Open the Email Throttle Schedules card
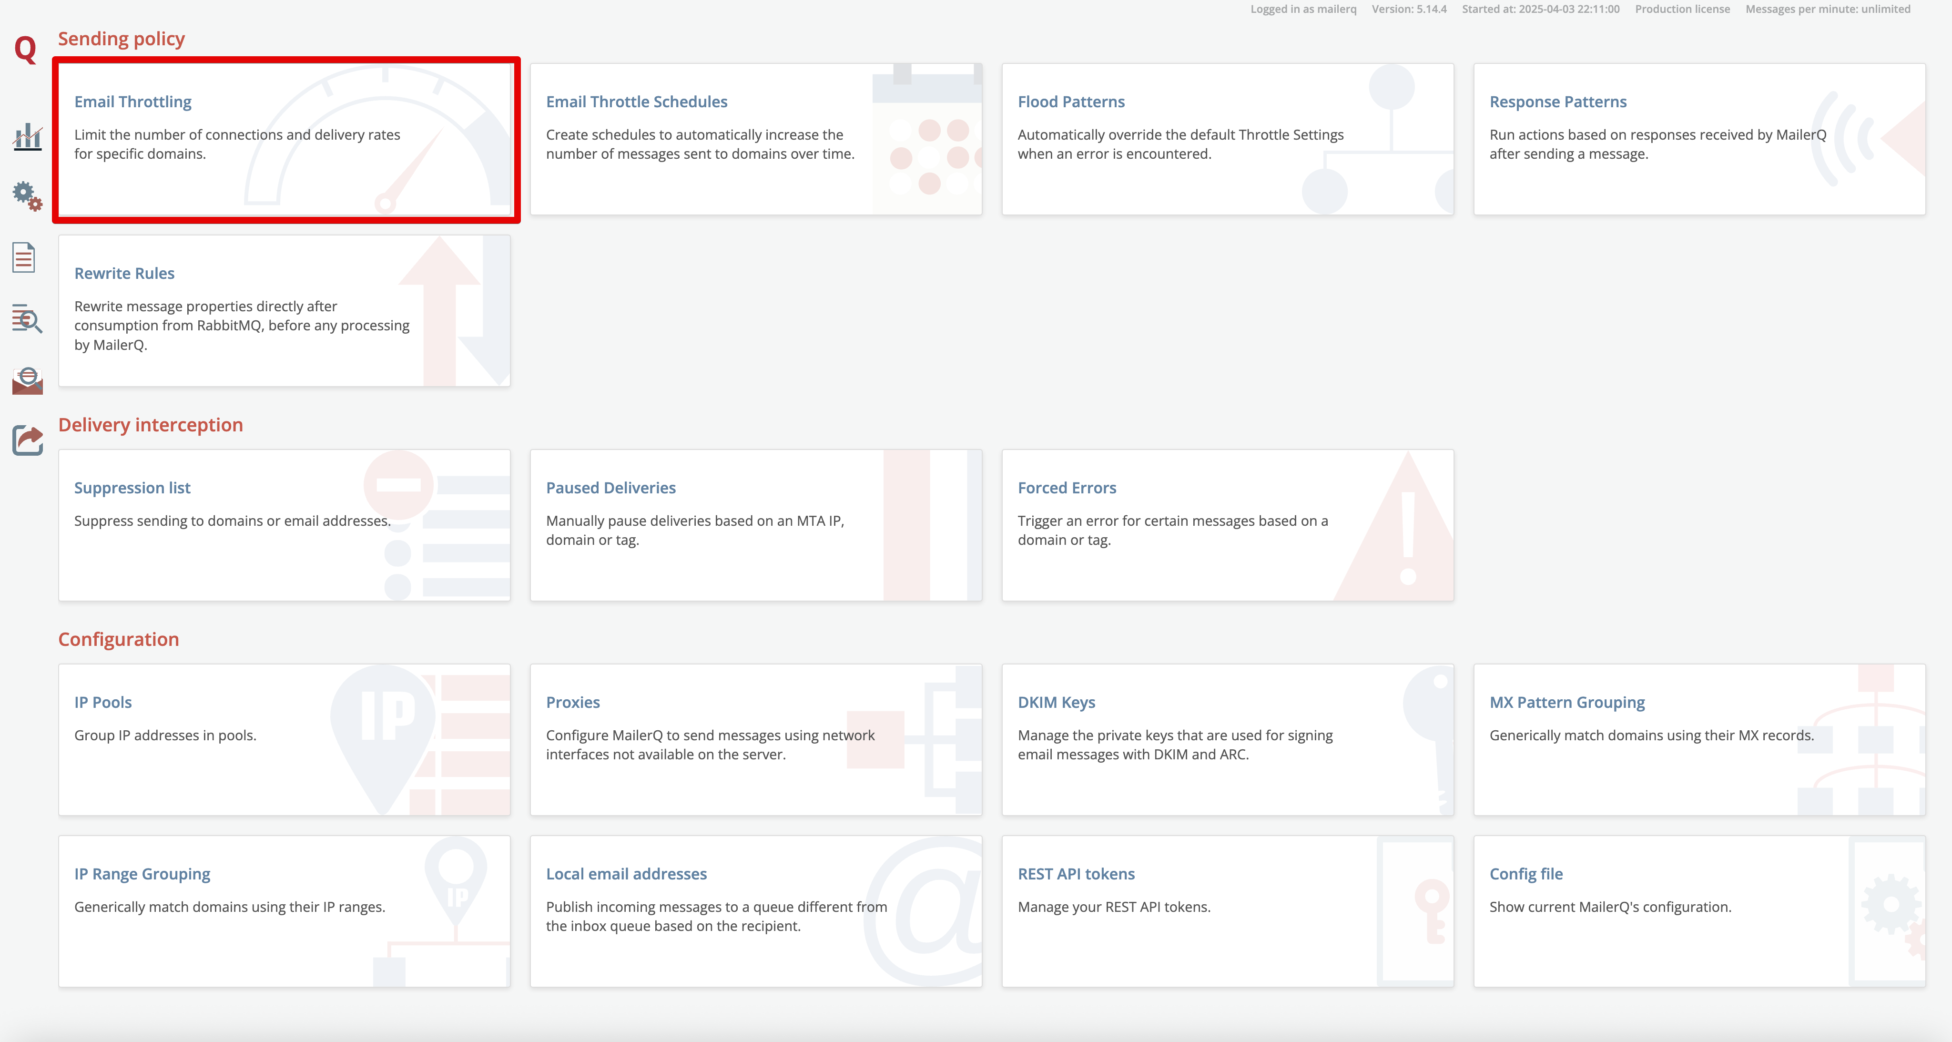This screenshot has height=1042, width=1952. coord(756,140)
